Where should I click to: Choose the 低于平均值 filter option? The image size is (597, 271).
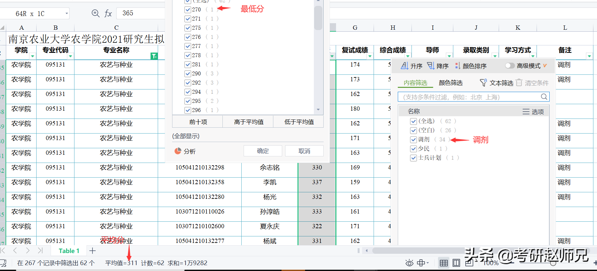tap(299, 122)
